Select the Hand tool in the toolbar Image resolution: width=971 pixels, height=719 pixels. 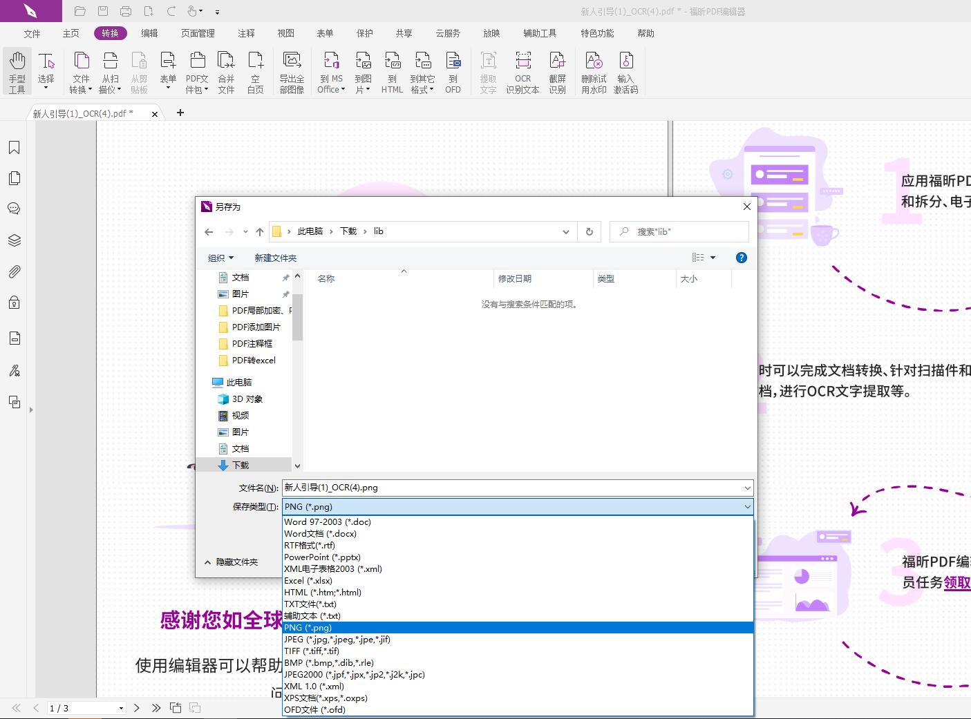pos(17,69)
